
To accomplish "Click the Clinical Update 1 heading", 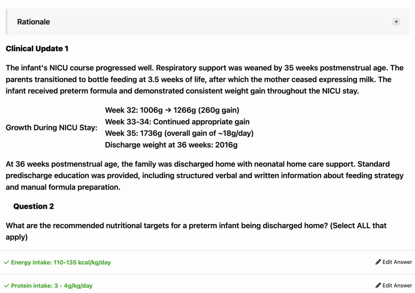I will click(x=37, y=49).
